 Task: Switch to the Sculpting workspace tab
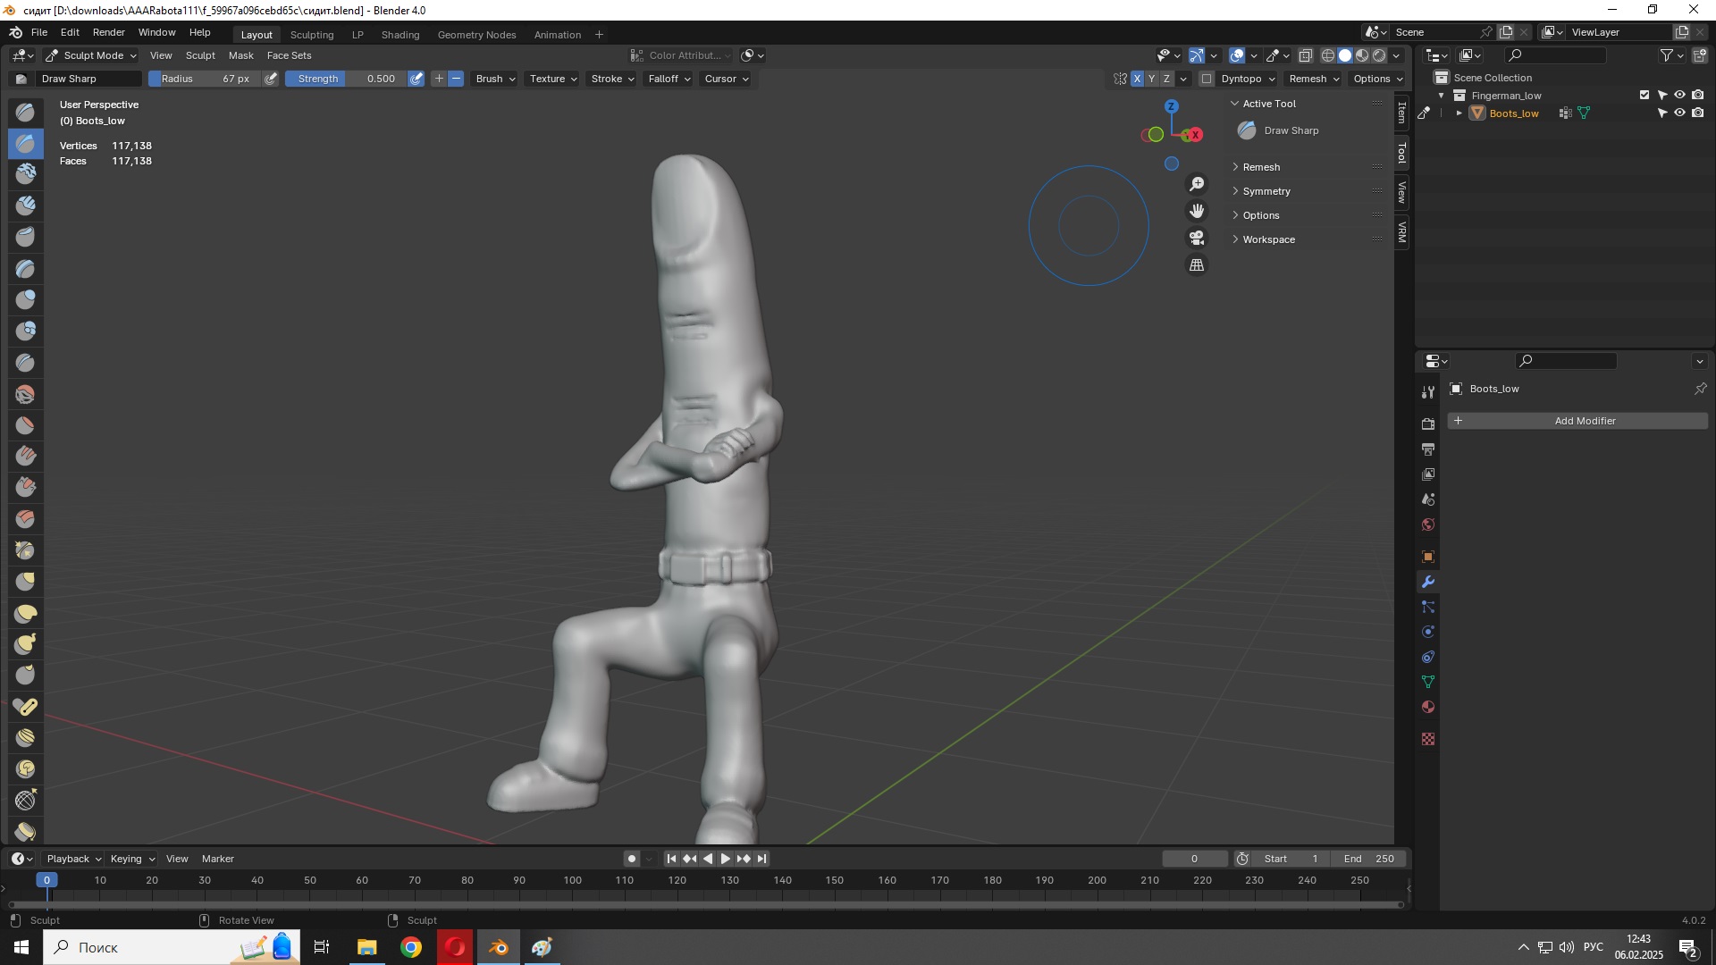(x=312, y=35)
